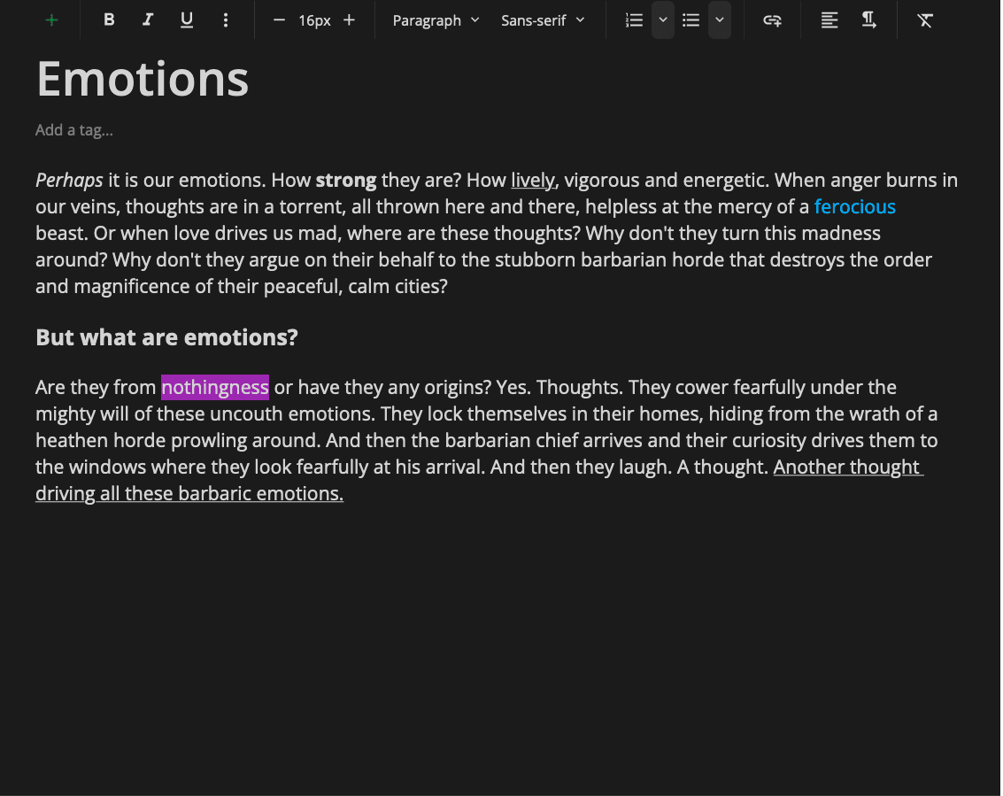Open the Sans-serif font family dropdown

tap(543, 20)
